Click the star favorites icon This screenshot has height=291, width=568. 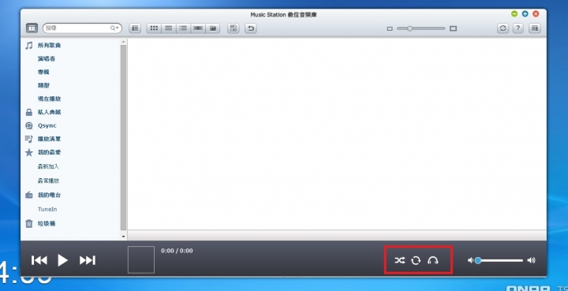pos(29,152)
